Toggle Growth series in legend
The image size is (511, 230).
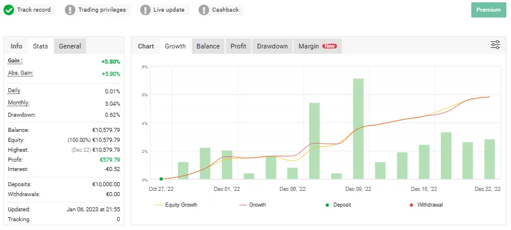(x=252, y=205)
